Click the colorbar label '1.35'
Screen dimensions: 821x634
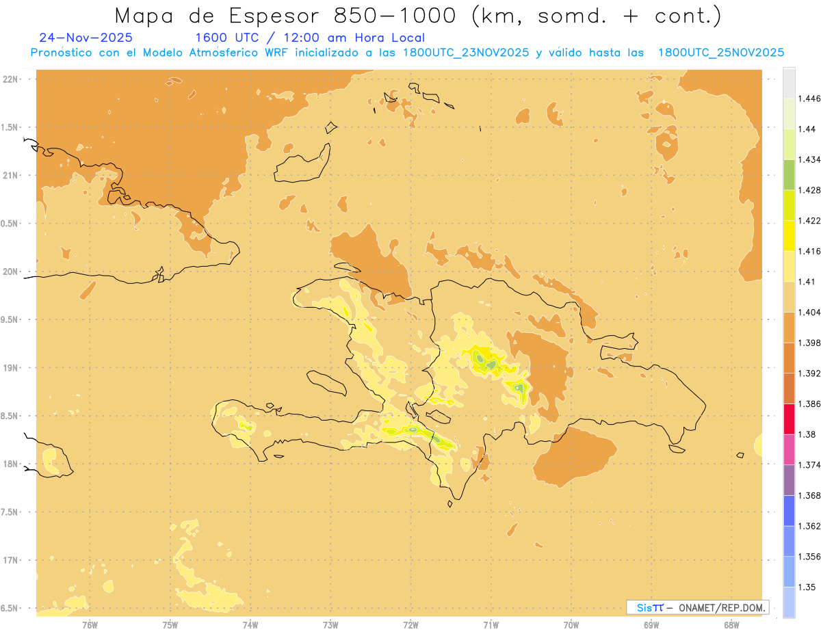(807, 587)
